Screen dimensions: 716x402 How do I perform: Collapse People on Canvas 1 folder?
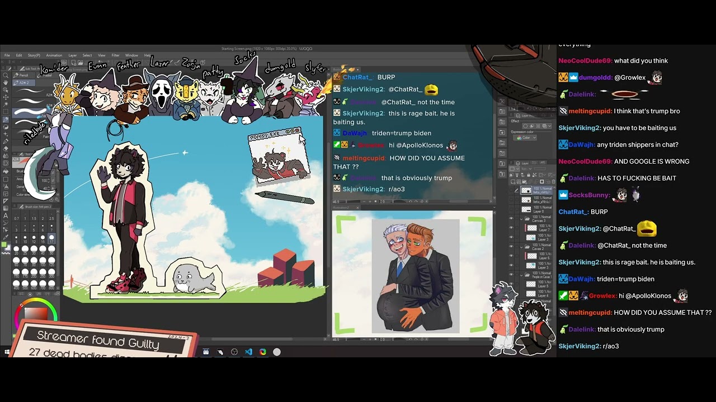tap(521, 275)
